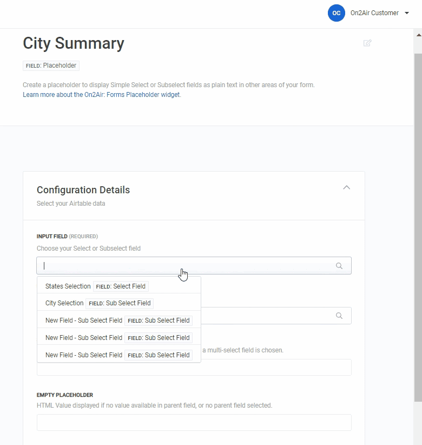Click the City Summary page title
This screenshot has width=422, height=445.
[74, 43]
